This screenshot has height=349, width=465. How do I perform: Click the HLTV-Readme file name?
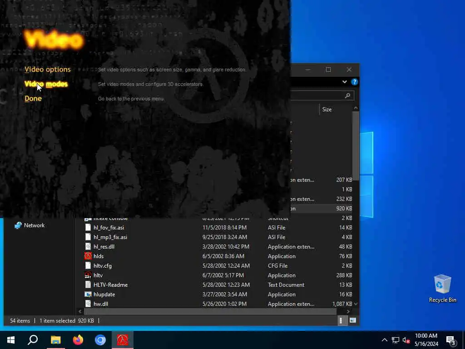coord(111,284)
